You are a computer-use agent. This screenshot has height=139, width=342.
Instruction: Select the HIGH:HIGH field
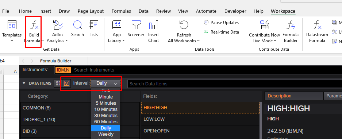(x=200, y=107)
